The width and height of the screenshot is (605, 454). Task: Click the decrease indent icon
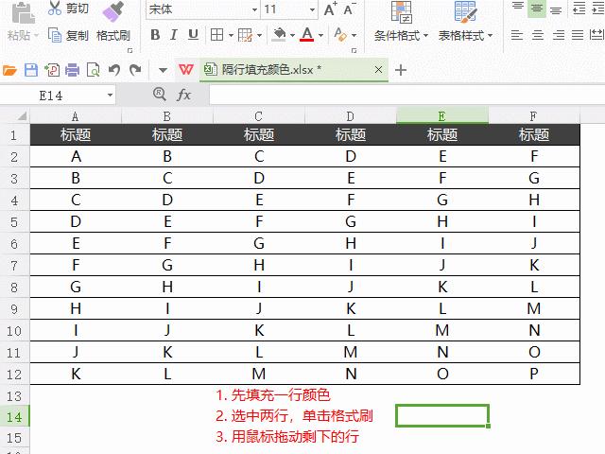pyautogui.click(x=579, y=9)
